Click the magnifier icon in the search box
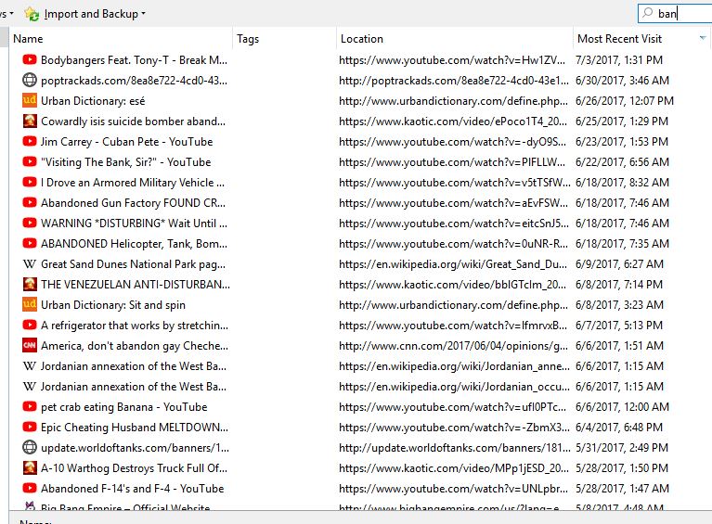Image resolution: width=712 pixels, height=524 pixels. point(648,13)
